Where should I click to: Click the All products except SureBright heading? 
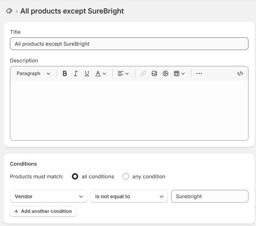click(x=72, y=11)
